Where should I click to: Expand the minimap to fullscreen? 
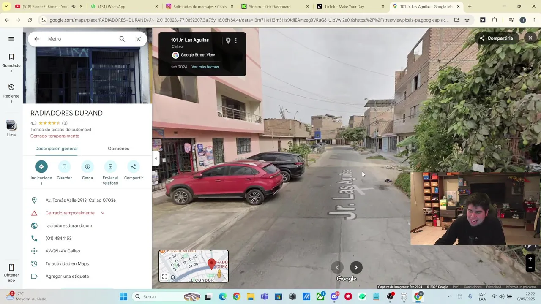tap(165, 277)
